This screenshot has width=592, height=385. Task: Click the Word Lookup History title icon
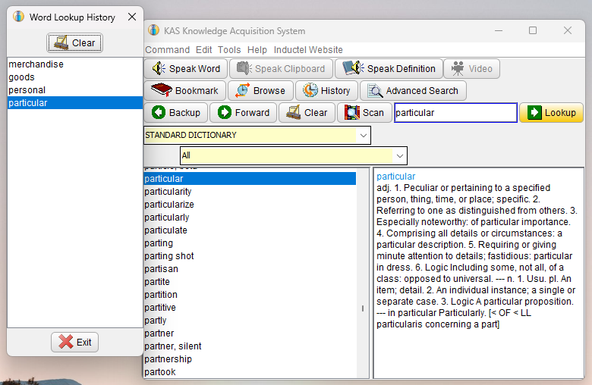click(x=18, y=16)
